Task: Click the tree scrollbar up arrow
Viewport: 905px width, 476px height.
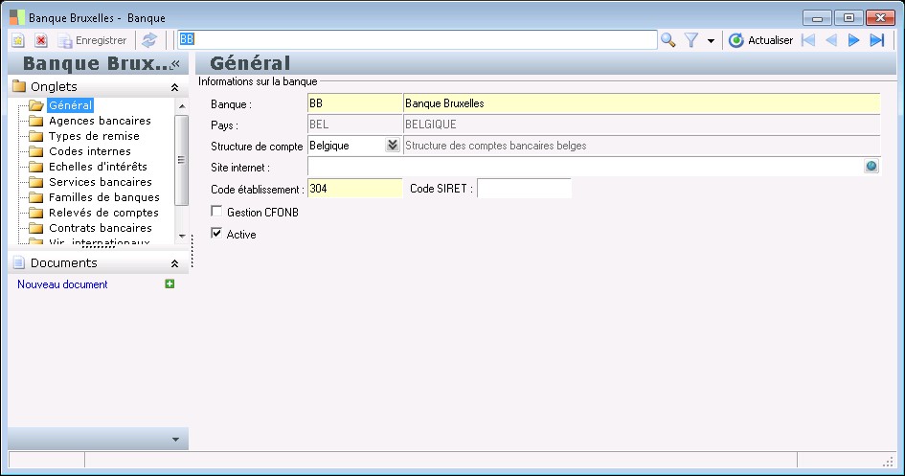Action: pyautogui.click(x=182, y=106)
